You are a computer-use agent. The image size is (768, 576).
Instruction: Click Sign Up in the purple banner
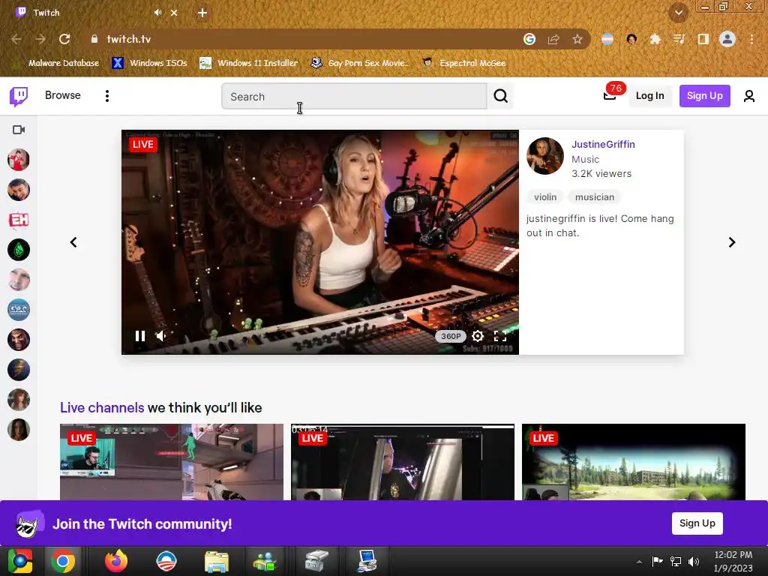point(697,523)
